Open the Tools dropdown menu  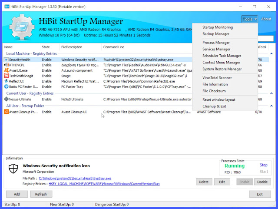(x=249, y=19)
